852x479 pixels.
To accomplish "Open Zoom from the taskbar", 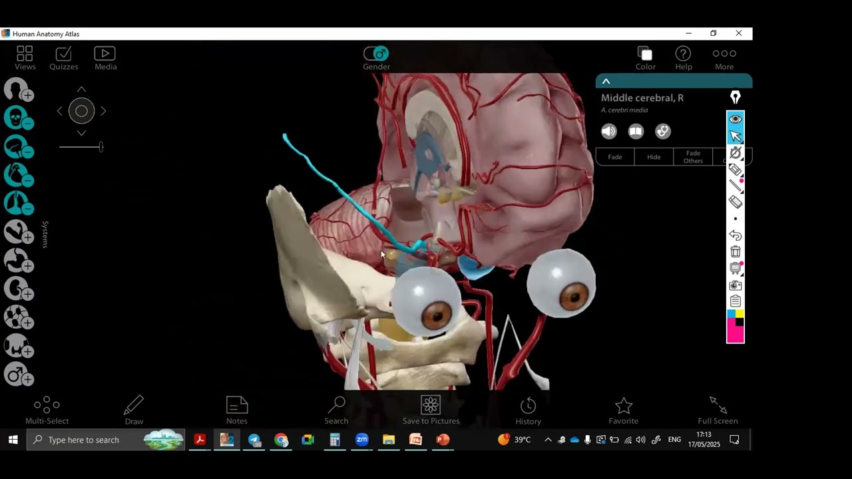I will pos(361,440).
